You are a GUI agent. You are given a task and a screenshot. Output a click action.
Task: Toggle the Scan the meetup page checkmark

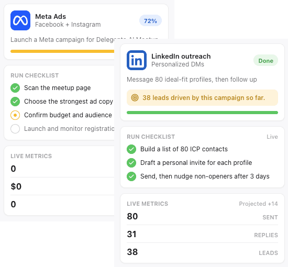[15, 88]
